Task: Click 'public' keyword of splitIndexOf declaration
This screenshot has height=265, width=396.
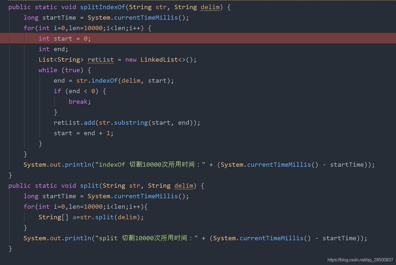Action: pos(20,7)
